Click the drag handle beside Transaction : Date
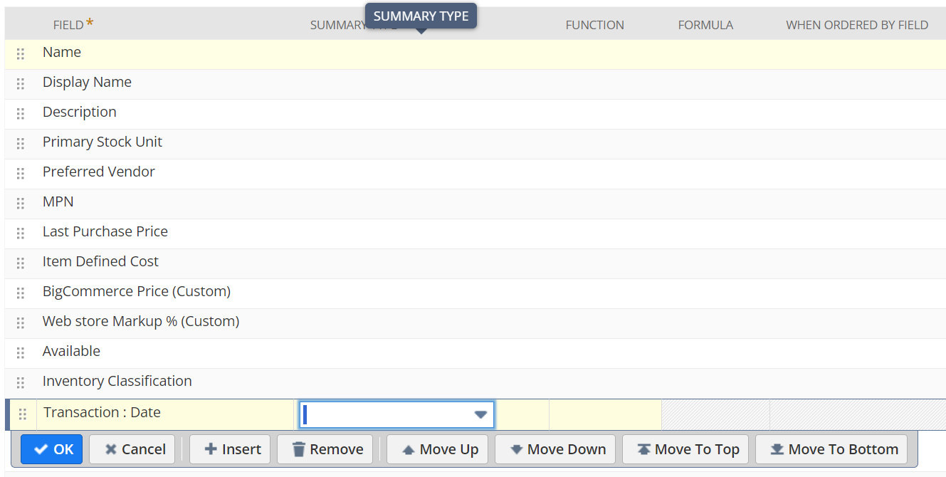The image size is (946, 477). click(22, 414)
